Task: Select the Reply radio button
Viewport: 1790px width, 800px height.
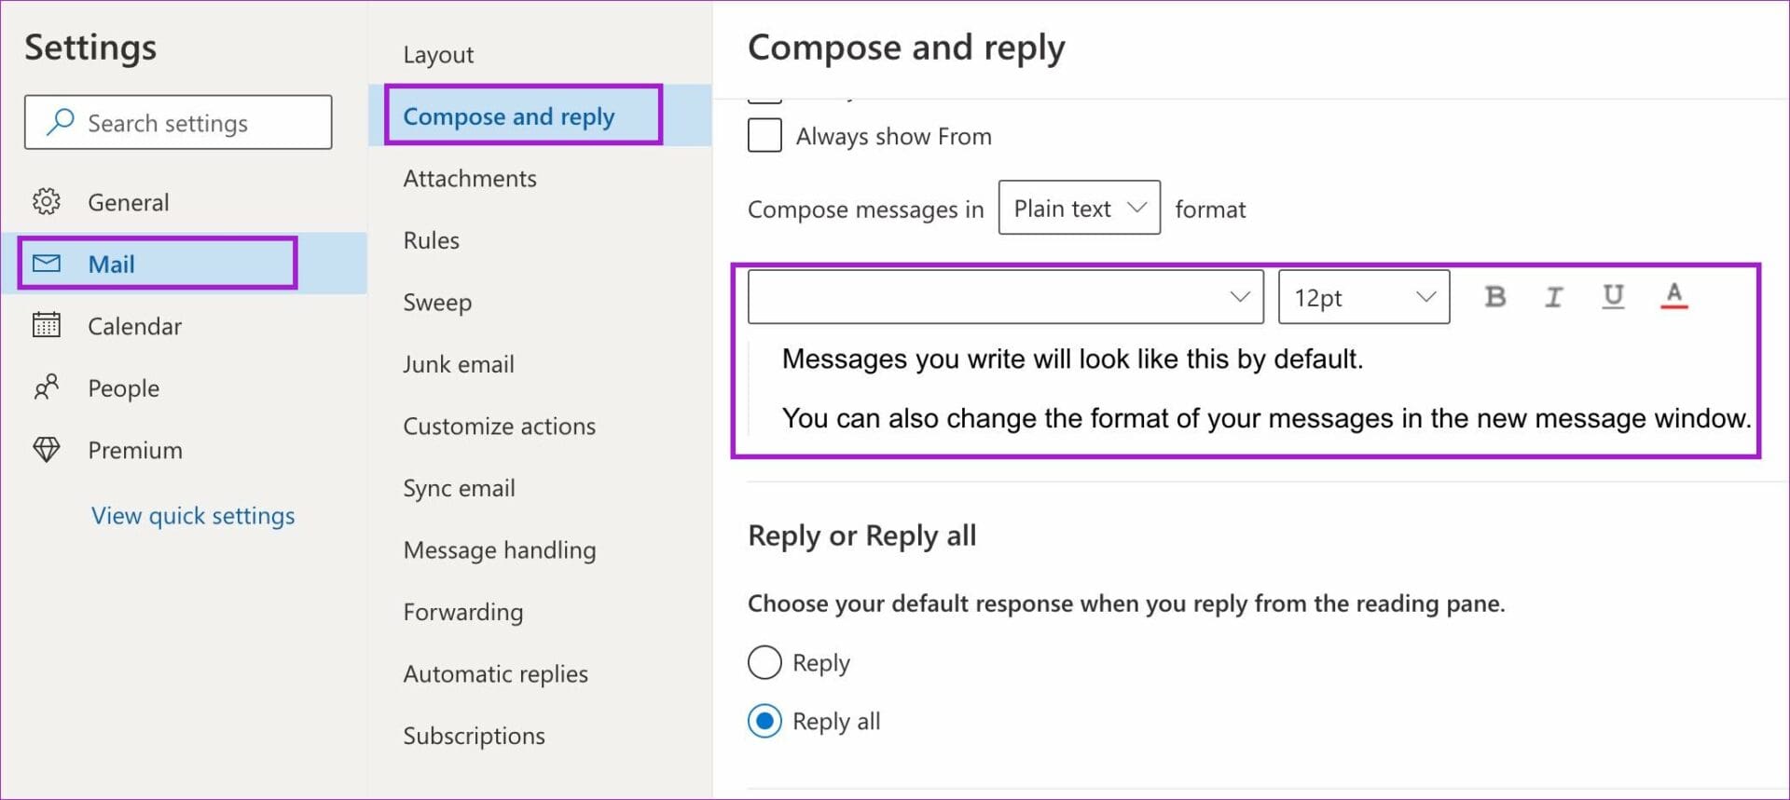Action: pyautogui.click(x=764, y=663)
